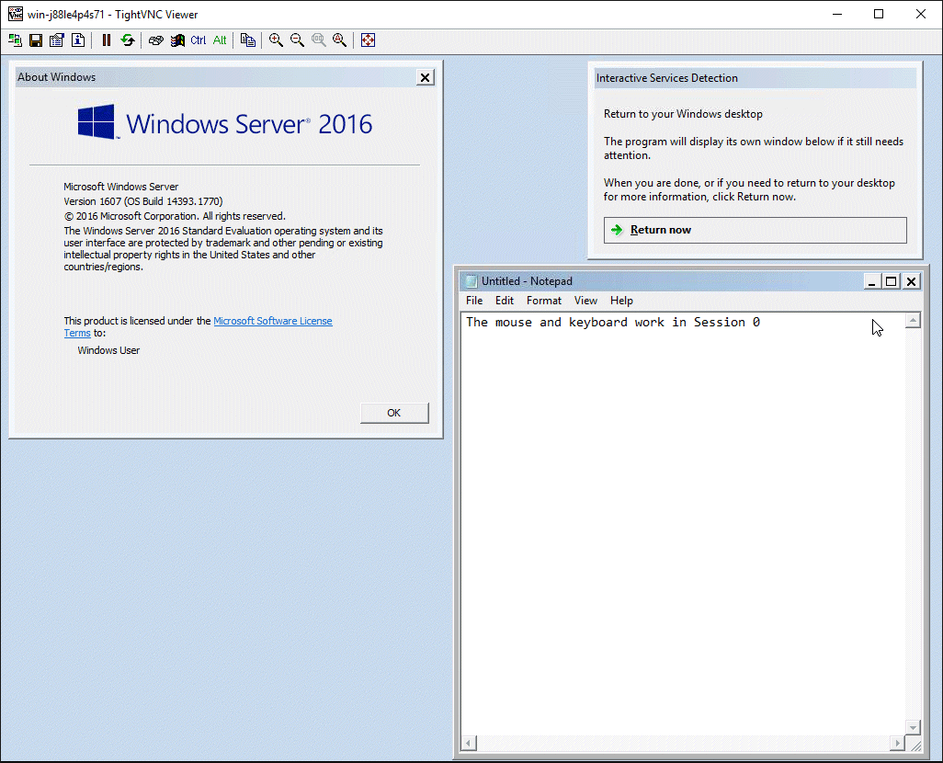Viewport: 943px width, 763px height.
Task: Click the Return now button
Action: coord(756,230)
